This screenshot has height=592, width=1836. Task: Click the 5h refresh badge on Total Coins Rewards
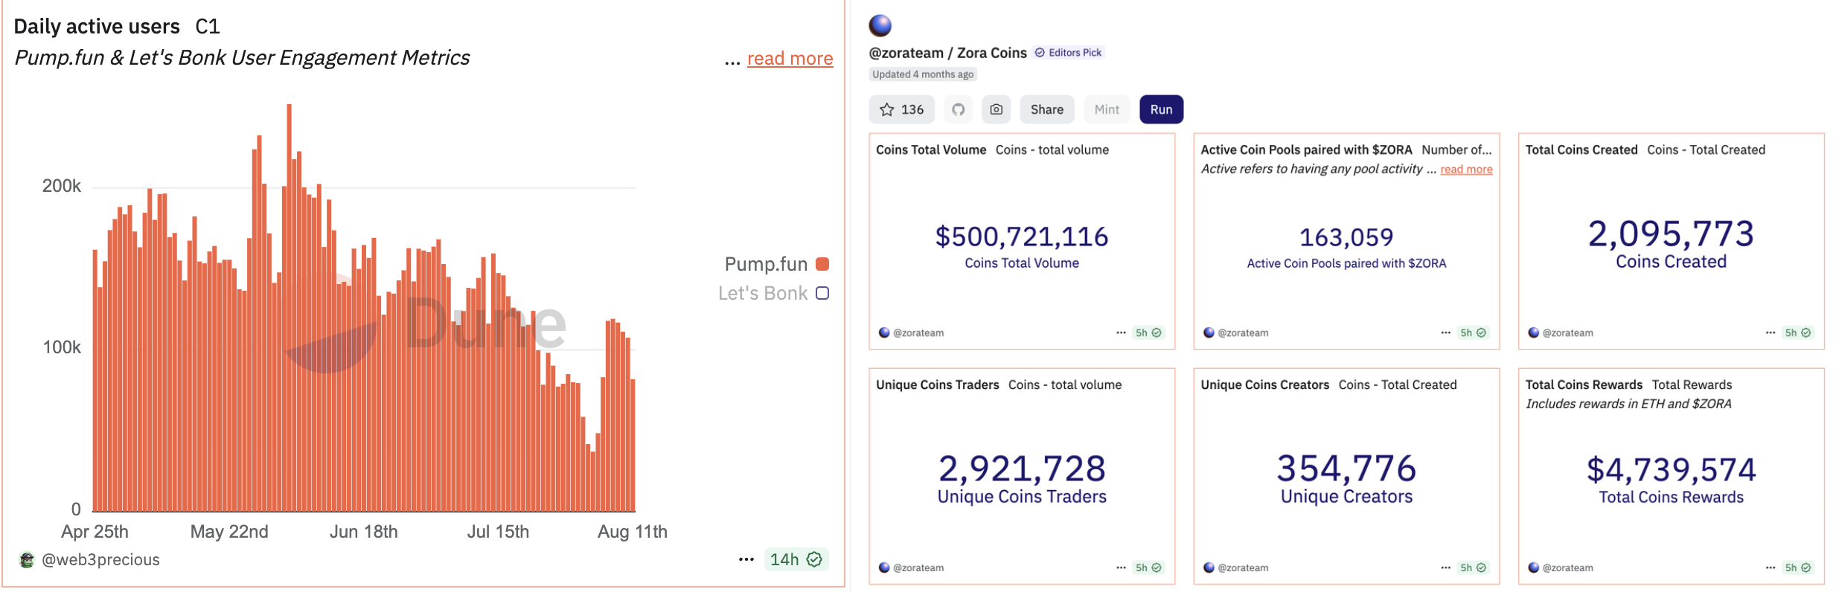click(x=1797, y=567)
